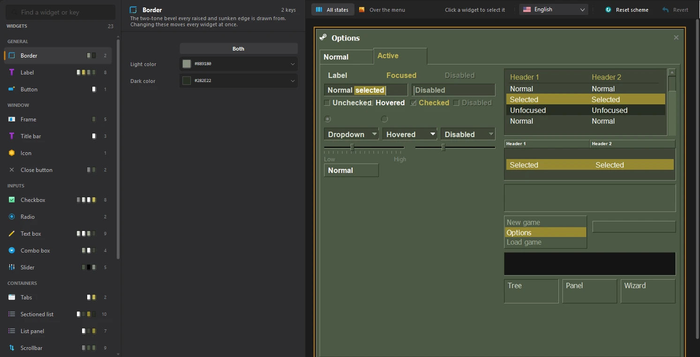Choose New game in the menu list
This screenshot has width=700, height=357.
click(545, 223)
